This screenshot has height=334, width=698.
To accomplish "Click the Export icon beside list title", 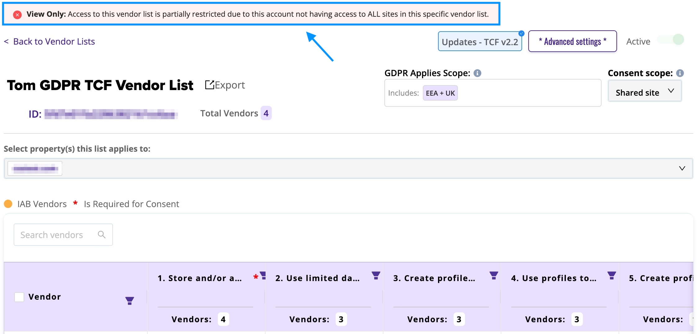I will click(210, 85).
